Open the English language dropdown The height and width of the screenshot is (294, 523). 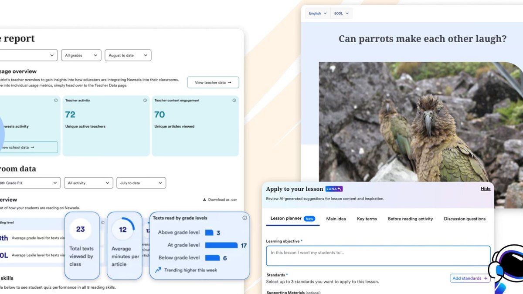(318, 14)
